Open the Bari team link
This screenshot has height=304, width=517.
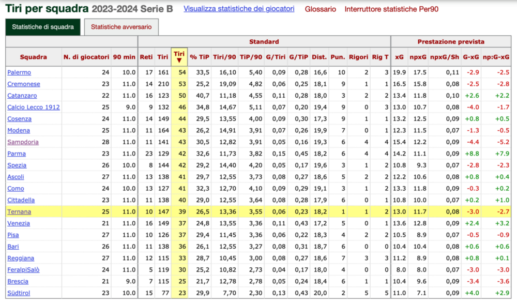[x=13, y=247]
